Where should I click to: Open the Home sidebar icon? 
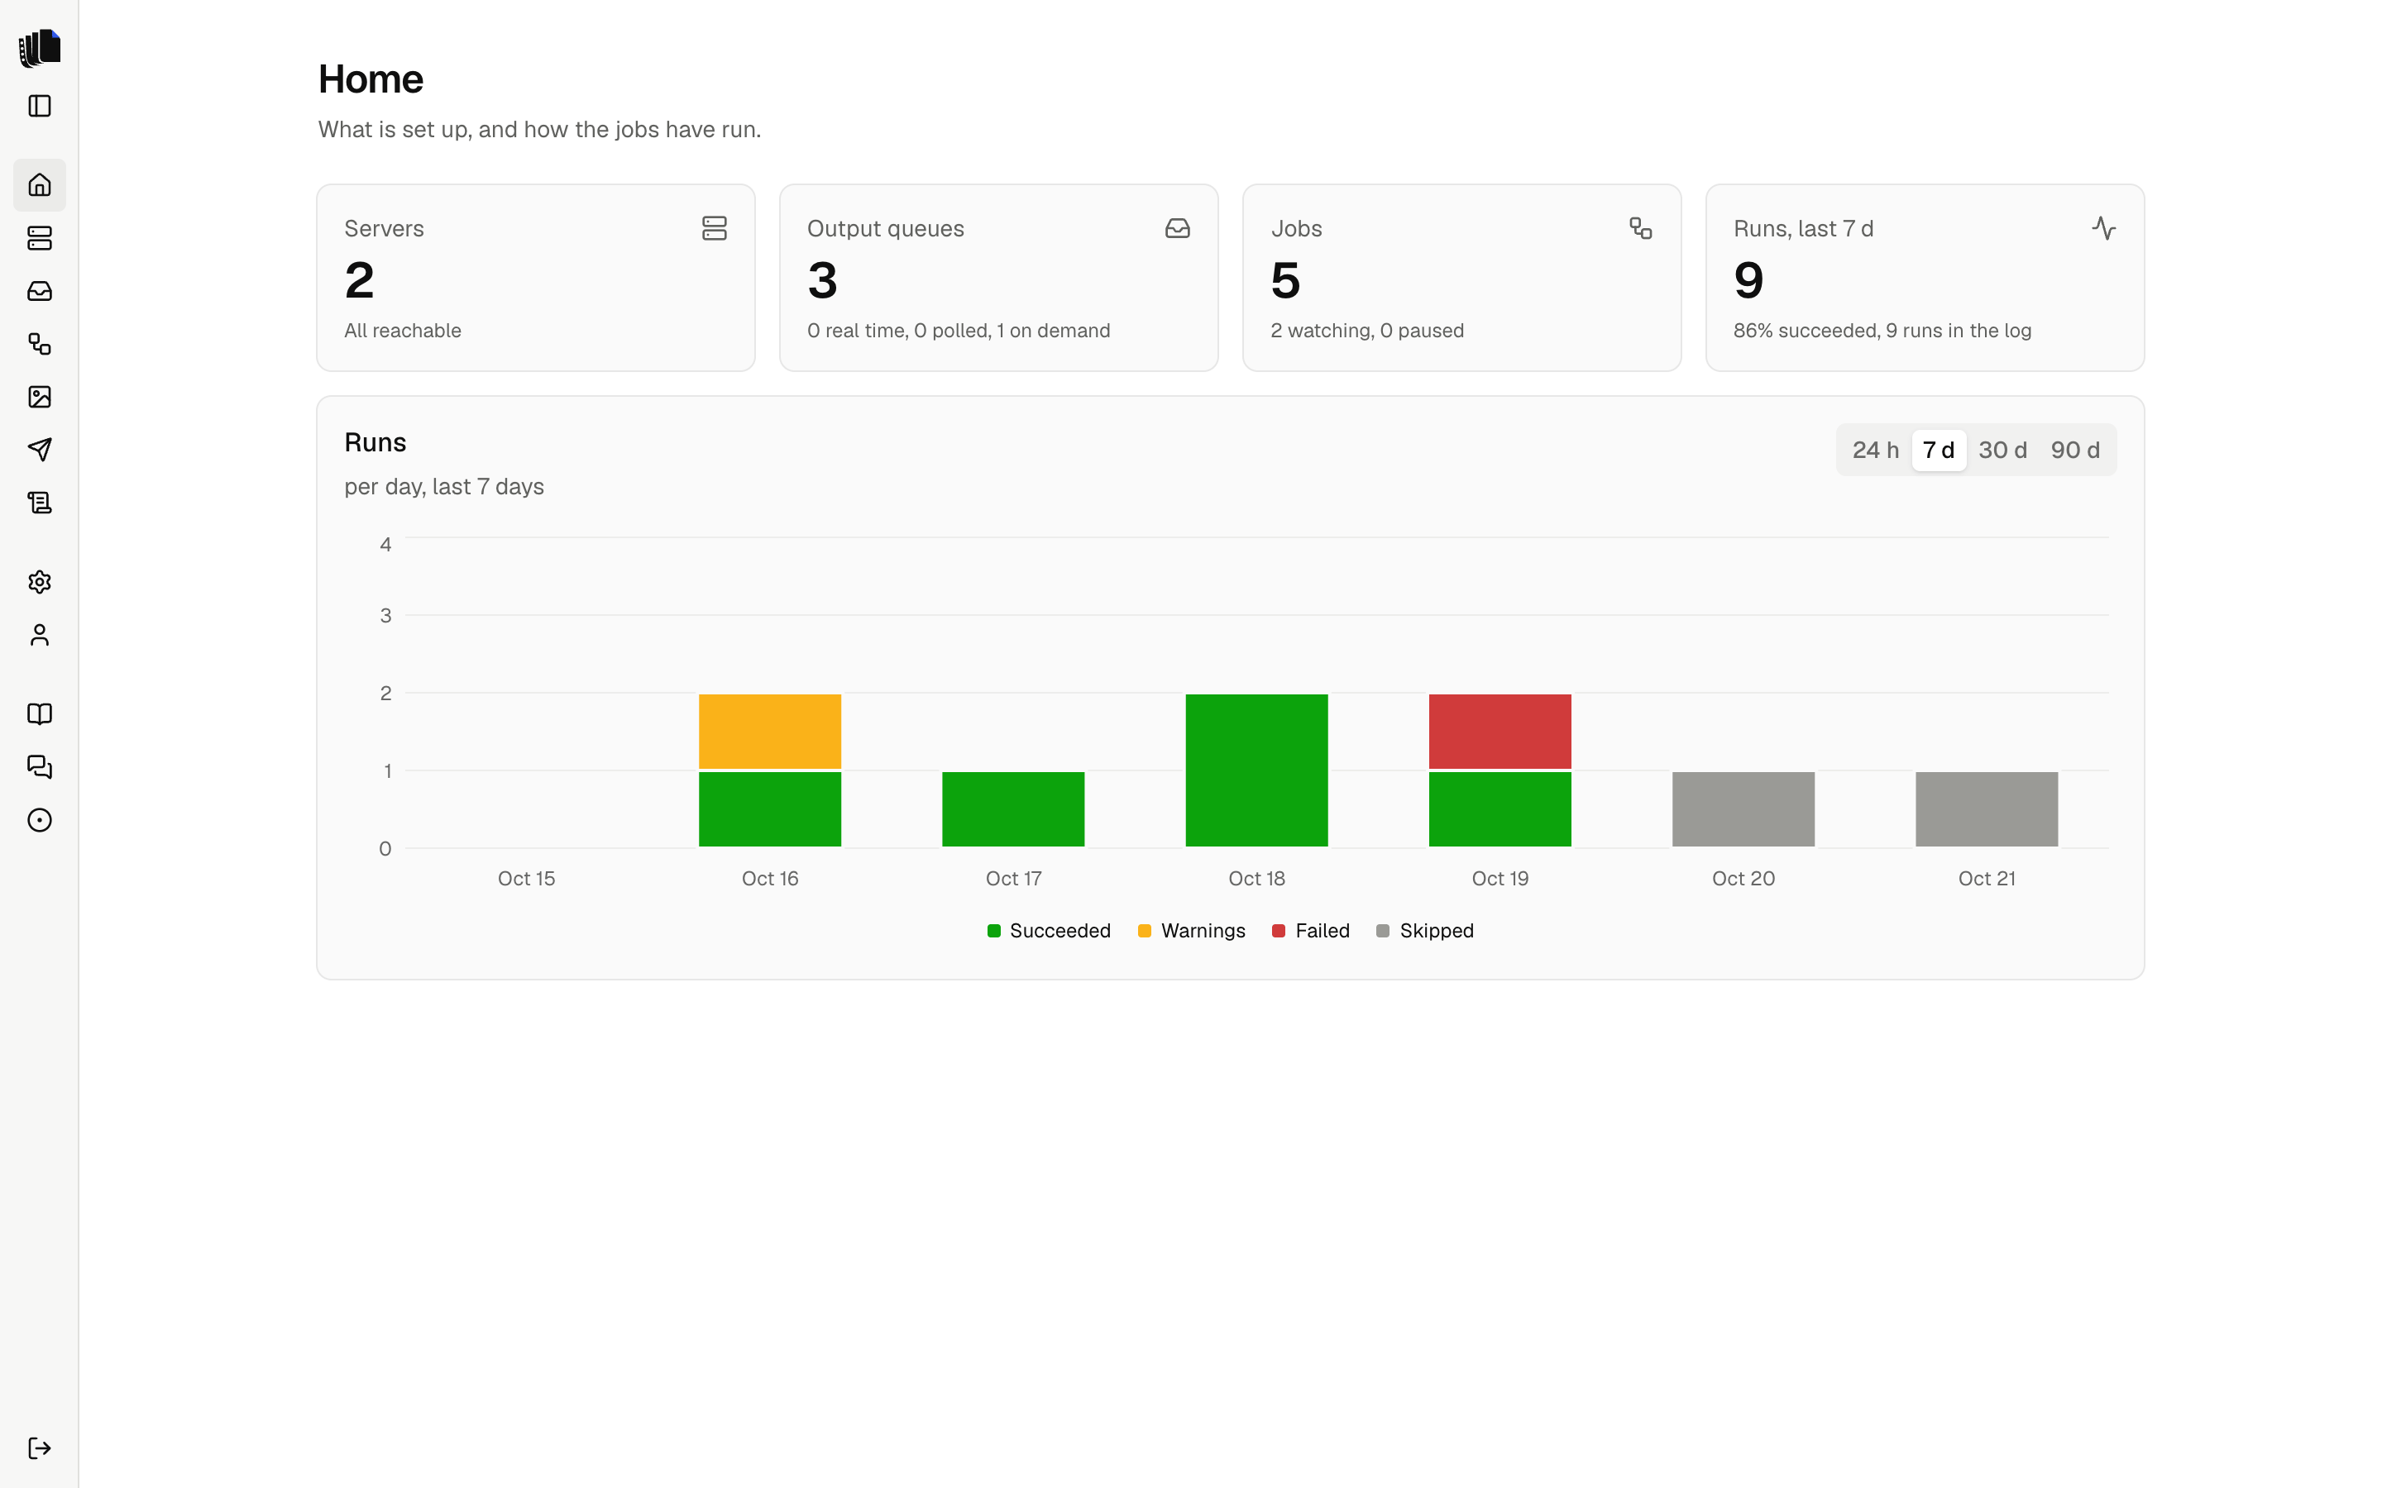(40, 185)
